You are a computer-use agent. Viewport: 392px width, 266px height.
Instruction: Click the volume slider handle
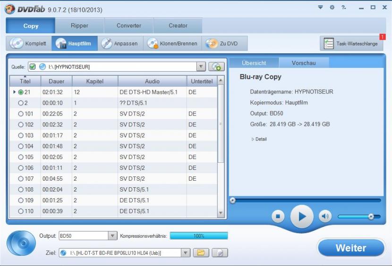[x=371, y=216]
